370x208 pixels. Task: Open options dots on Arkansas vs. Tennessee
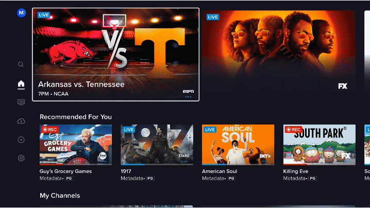(188, 97)
